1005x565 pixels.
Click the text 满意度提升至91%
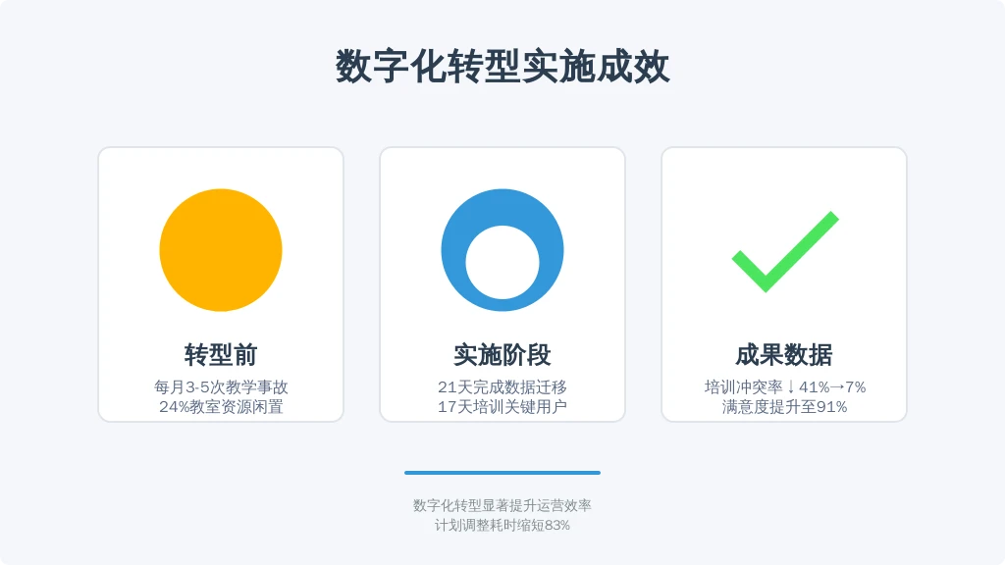click(784, 407)
